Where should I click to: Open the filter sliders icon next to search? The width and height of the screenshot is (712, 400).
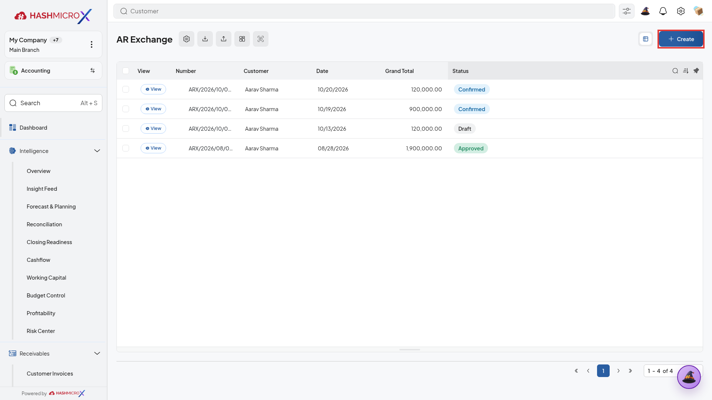tap(627, 11)
